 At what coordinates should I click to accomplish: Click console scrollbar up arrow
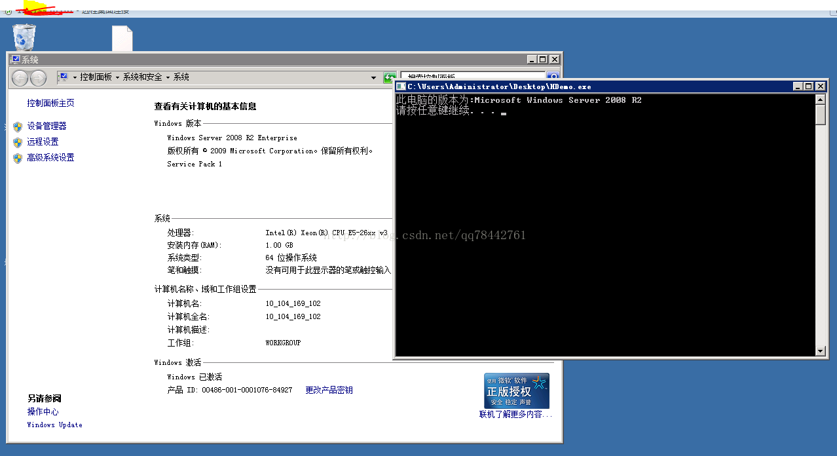point(821,99)
